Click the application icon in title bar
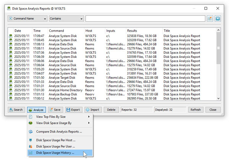This screenshot has width=229, height=160. point(9,8)
